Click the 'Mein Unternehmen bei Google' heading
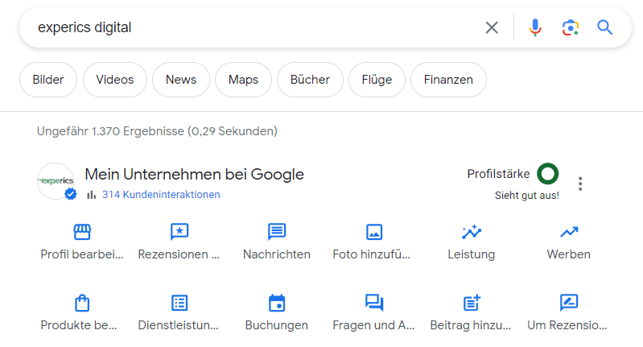This screenshot has height=347, width=643. point(195,175)
